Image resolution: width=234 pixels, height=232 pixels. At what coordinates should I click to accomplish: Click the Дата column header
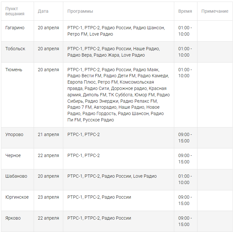(x=43, y=11)
